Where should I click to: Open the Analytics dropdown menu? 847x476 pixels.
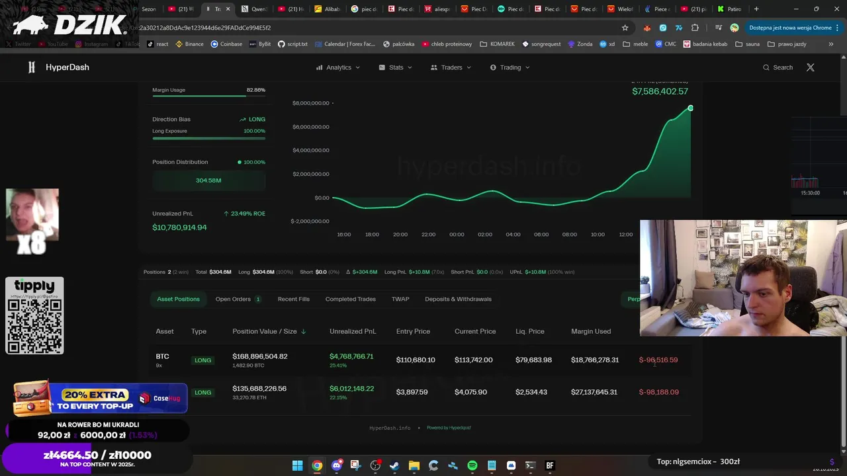pyautogui.click(x=338, y=67)
